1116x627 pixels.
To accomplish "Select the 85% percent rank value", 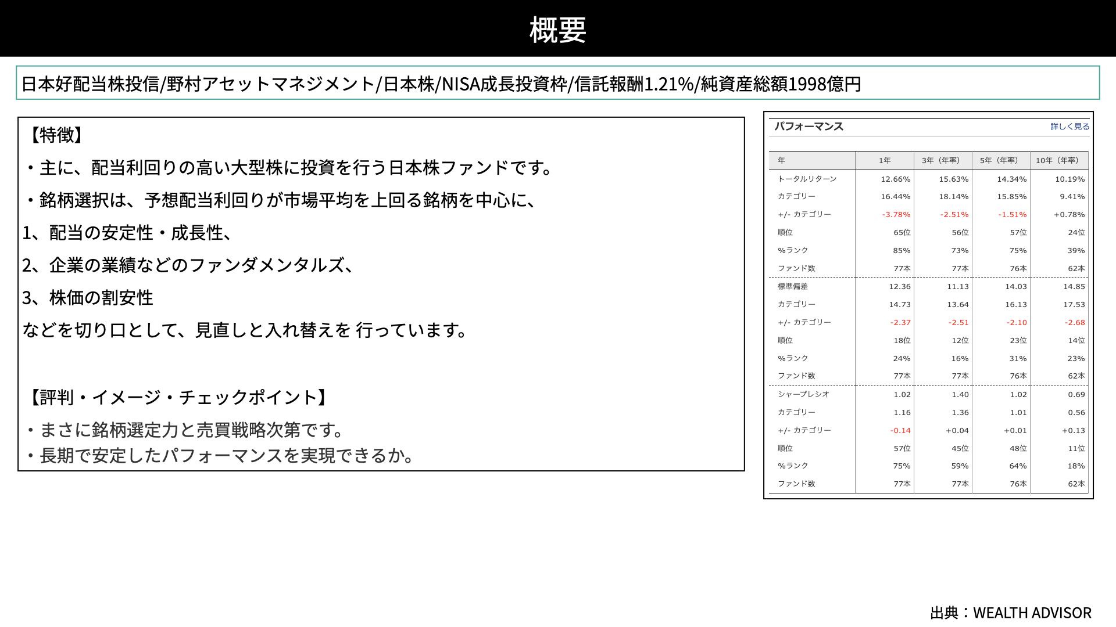I will pyautogui.click(x=902, y=251).
